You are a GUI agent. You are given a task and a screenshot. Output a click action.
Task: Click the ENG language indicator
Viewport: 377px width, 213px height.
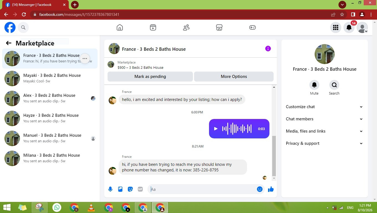[x=350, y=208]
